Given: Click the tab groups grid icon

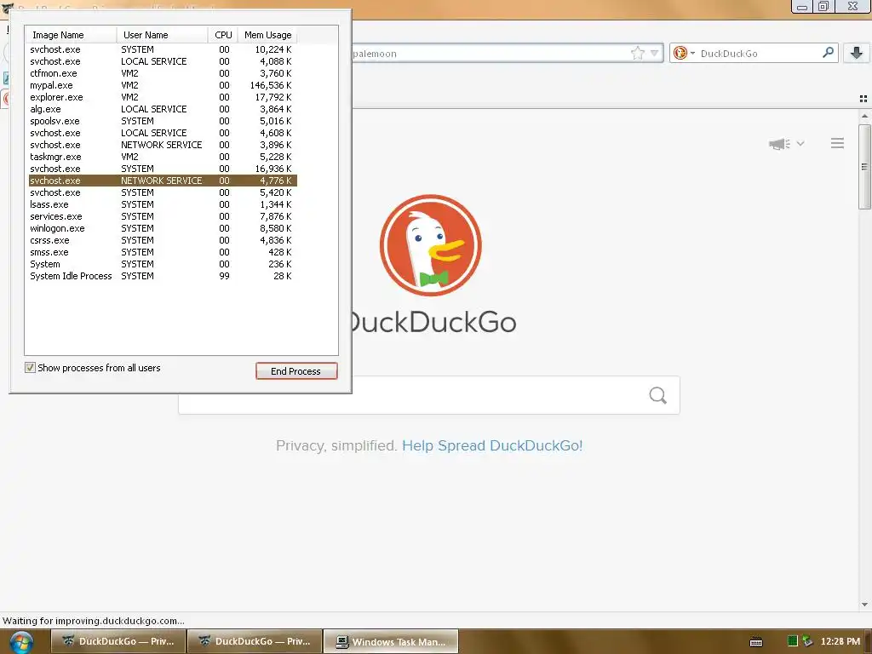Looking at the screenshot, I should (863, 99).
